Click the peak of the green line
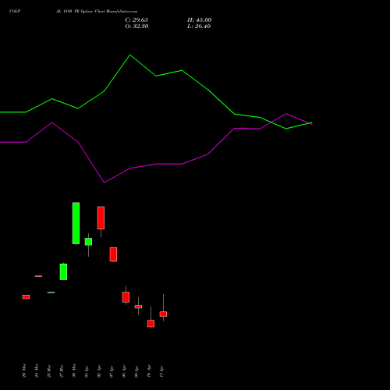 [130, 55]
